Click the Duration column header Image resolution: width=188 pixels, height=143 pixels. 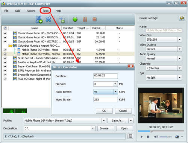pos(68,28)
